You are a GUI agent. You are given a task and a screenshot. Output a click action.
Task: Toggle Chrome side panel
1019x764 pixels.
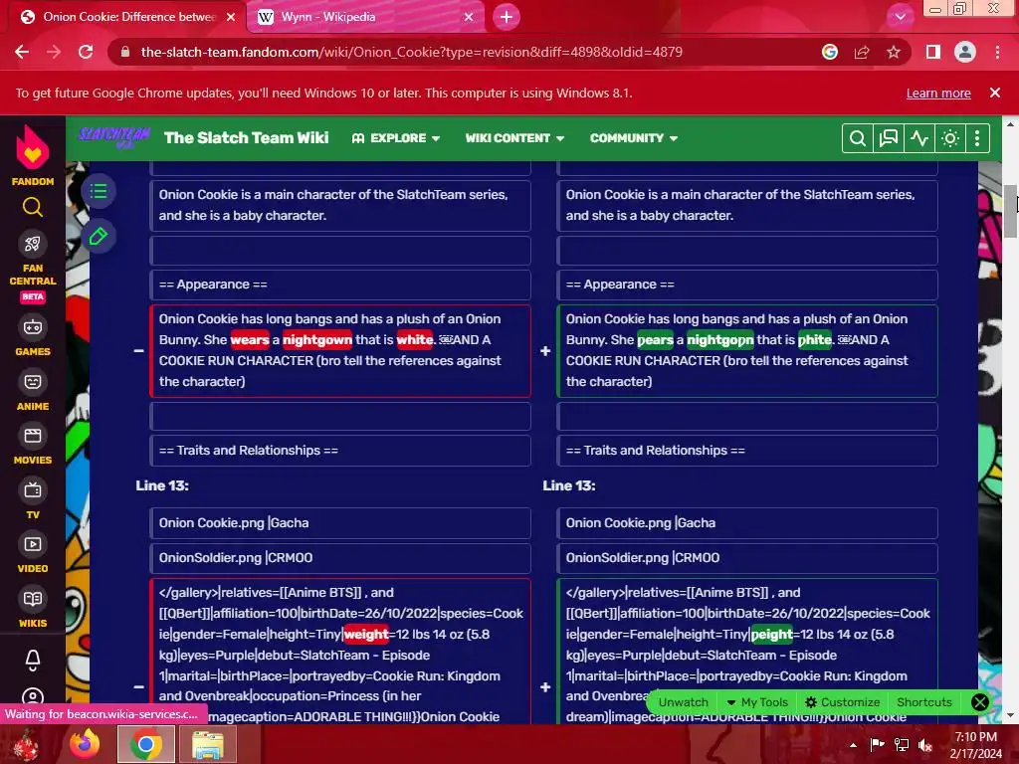coord(933,52)
